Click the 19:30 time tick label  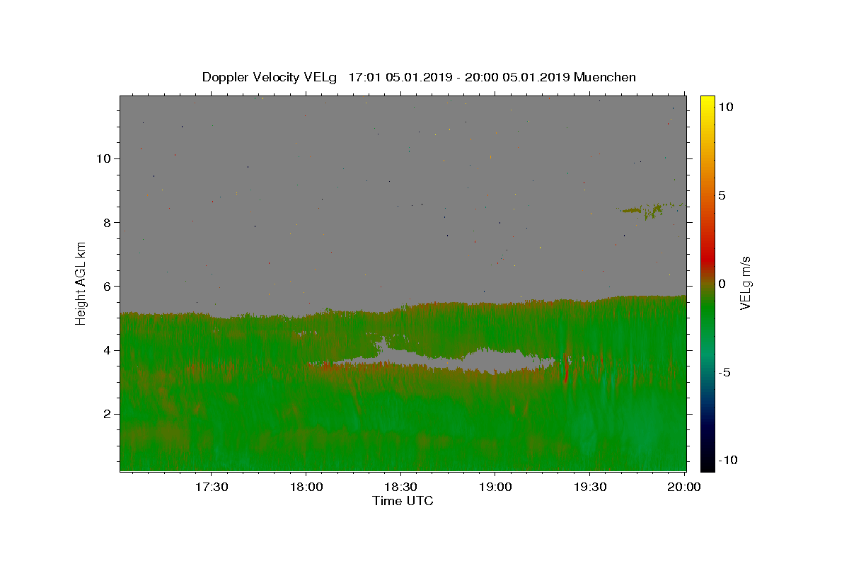(x=590, y=487)
